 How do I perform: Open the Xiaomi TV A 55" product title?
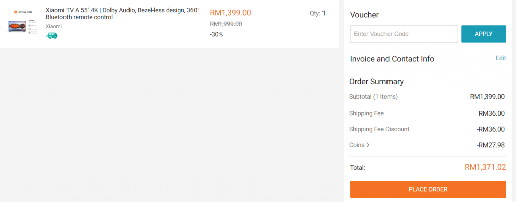pos(122,14)
